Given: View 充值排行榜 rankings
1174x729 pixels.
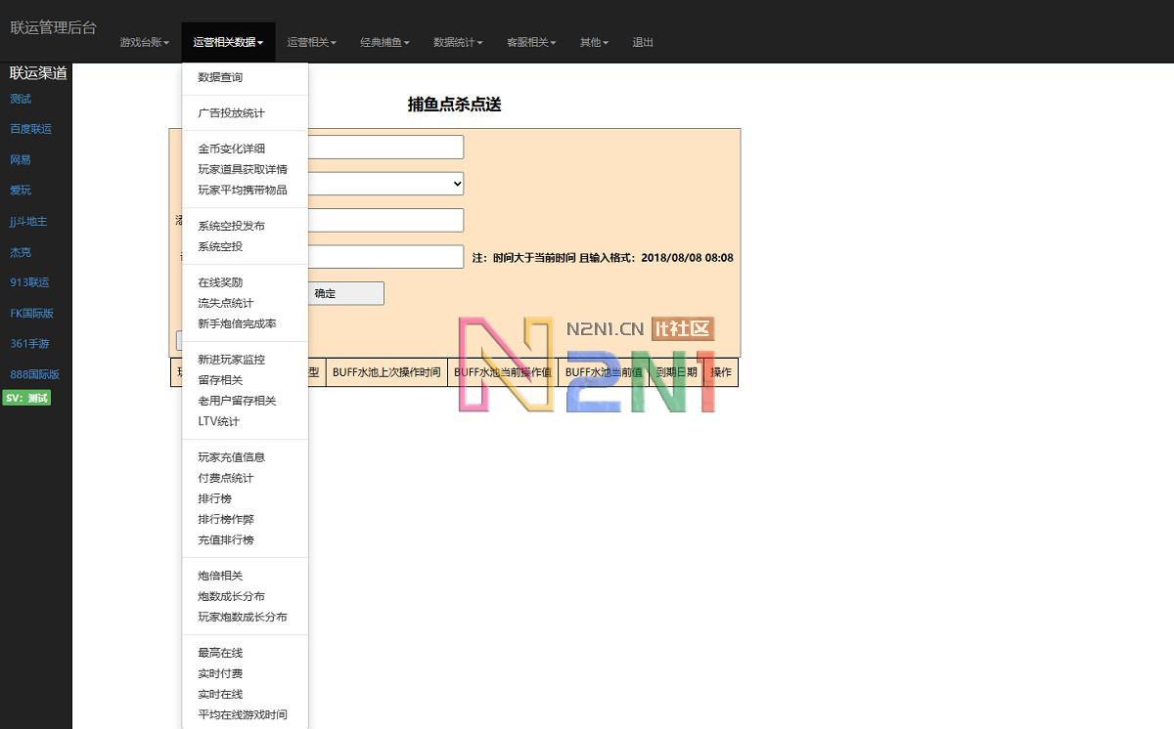Looking at the screenshot, I should point(226,539).
